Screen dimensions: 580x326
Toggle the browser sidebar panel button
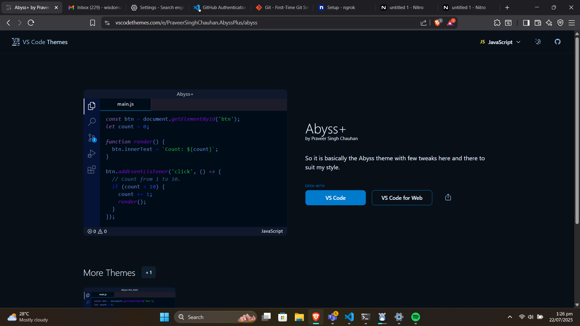(x=526, y=23)
